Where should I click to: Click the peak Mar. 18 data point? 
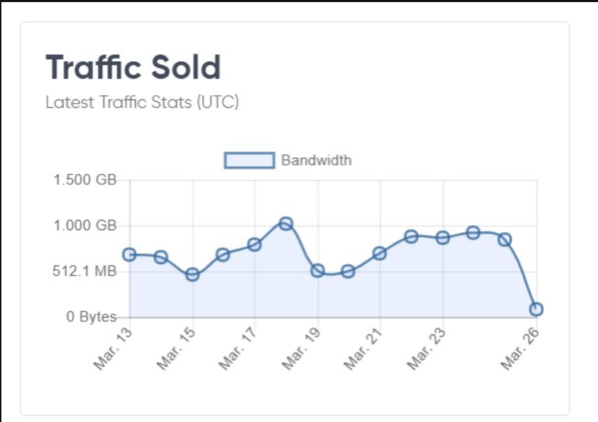[x=286, y=223]
